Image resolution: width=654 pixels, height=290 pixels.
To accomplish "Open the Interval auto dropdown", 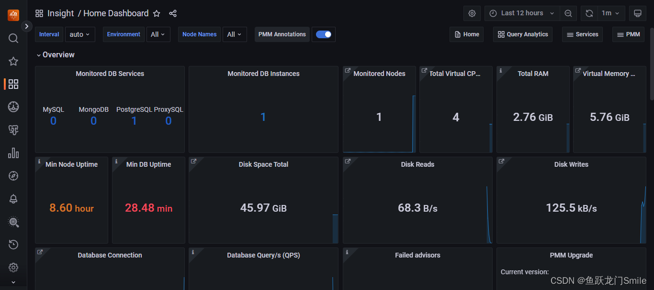I will [80, 34].
